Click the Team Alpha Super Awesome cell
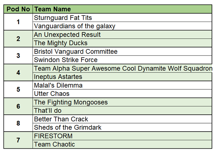219x157 pixels. click(122, 68)
